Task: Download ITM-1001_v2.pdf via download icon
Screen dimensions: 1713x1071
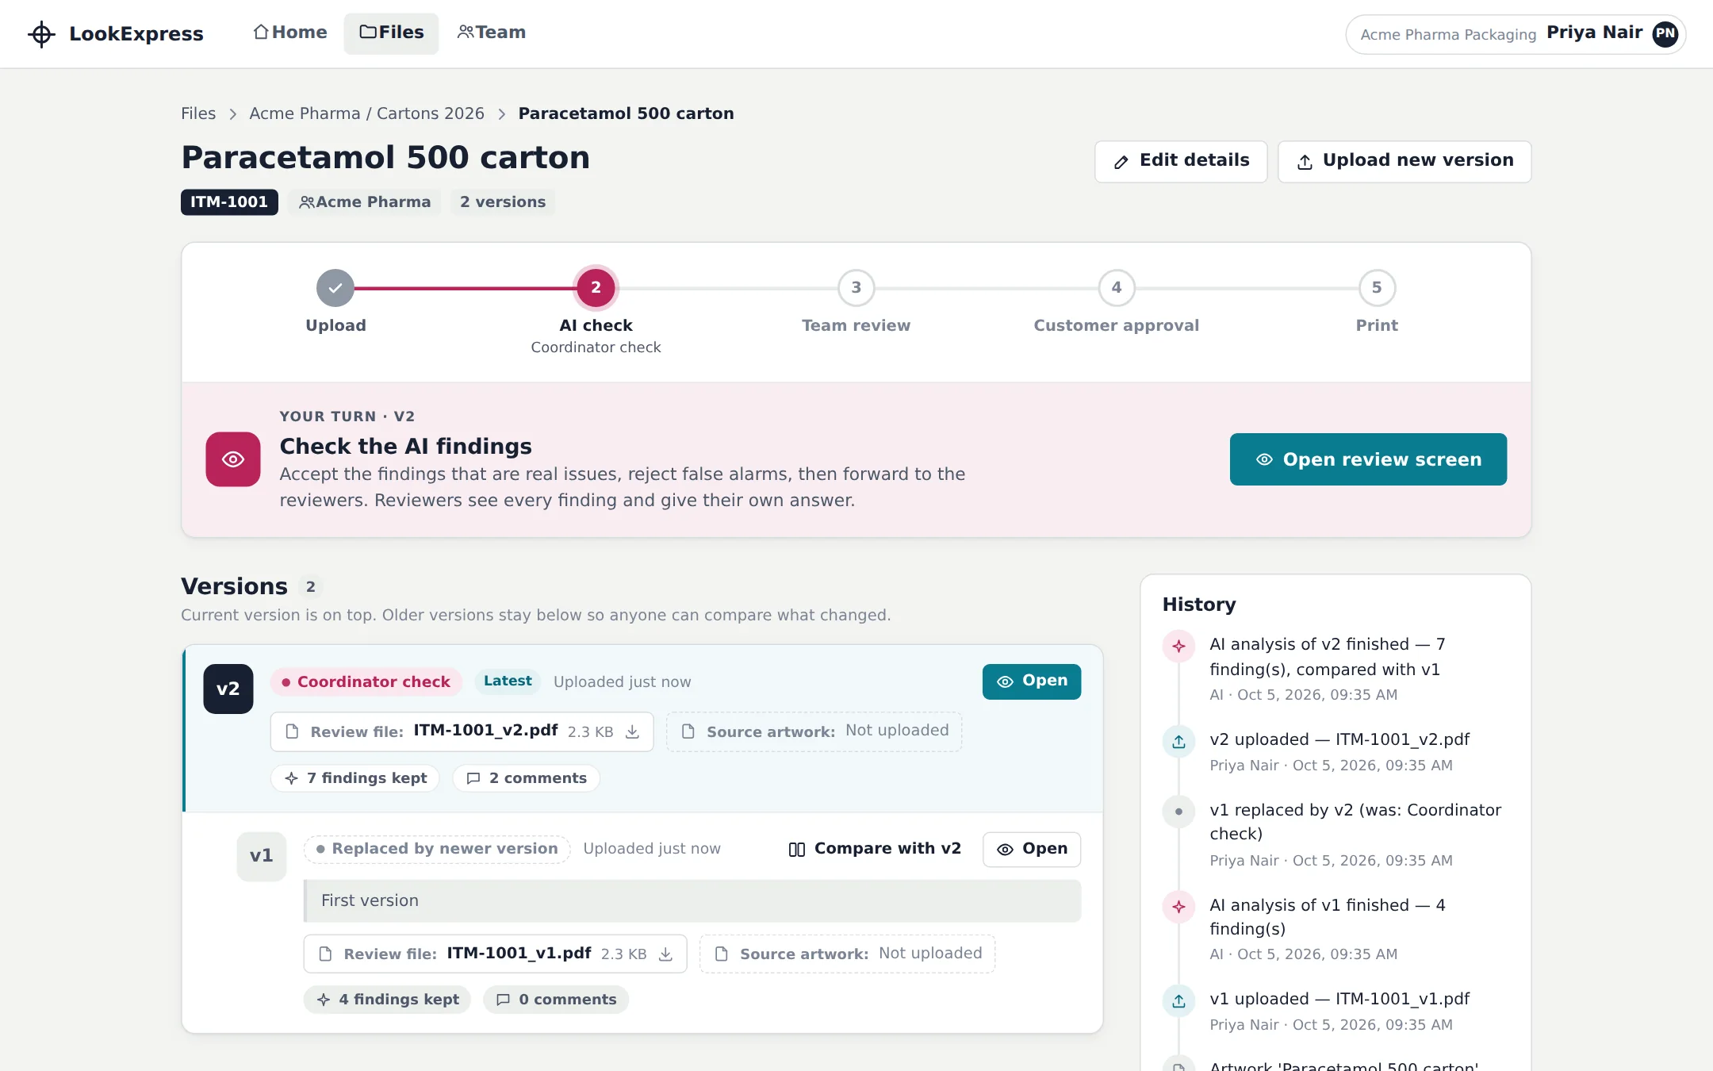Action: [x=632, y=731]
